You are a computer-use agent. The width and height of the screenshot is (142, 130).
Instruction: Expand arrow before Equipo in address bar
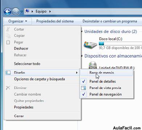point(32,12)
